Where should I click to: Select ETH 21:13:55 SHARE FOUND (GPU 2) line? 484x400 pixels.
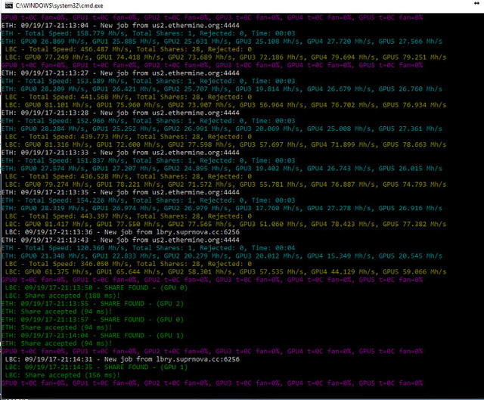coord(92,304)
